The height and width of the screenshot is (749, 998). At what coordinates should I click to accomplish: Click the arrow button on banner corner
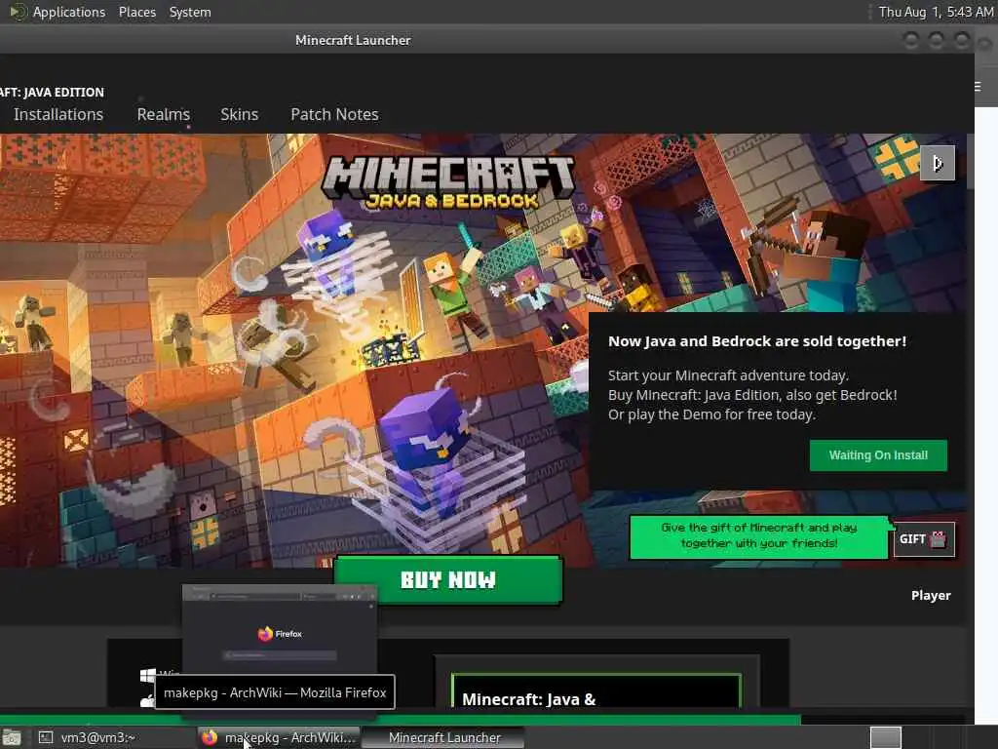(937, 163)
